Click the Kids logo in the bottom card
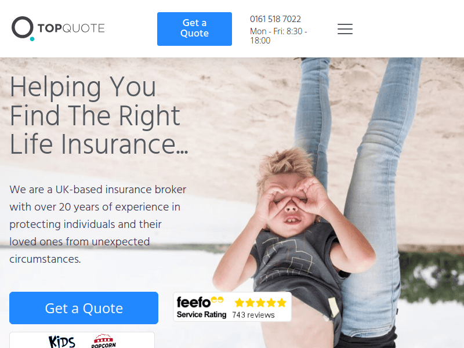 coord(62,342)
